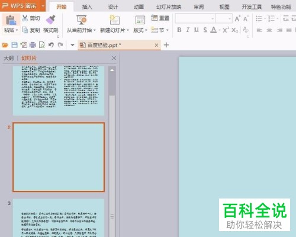The image size is (296, 237).
Task: Click the print preview icon
Action: 41,45
